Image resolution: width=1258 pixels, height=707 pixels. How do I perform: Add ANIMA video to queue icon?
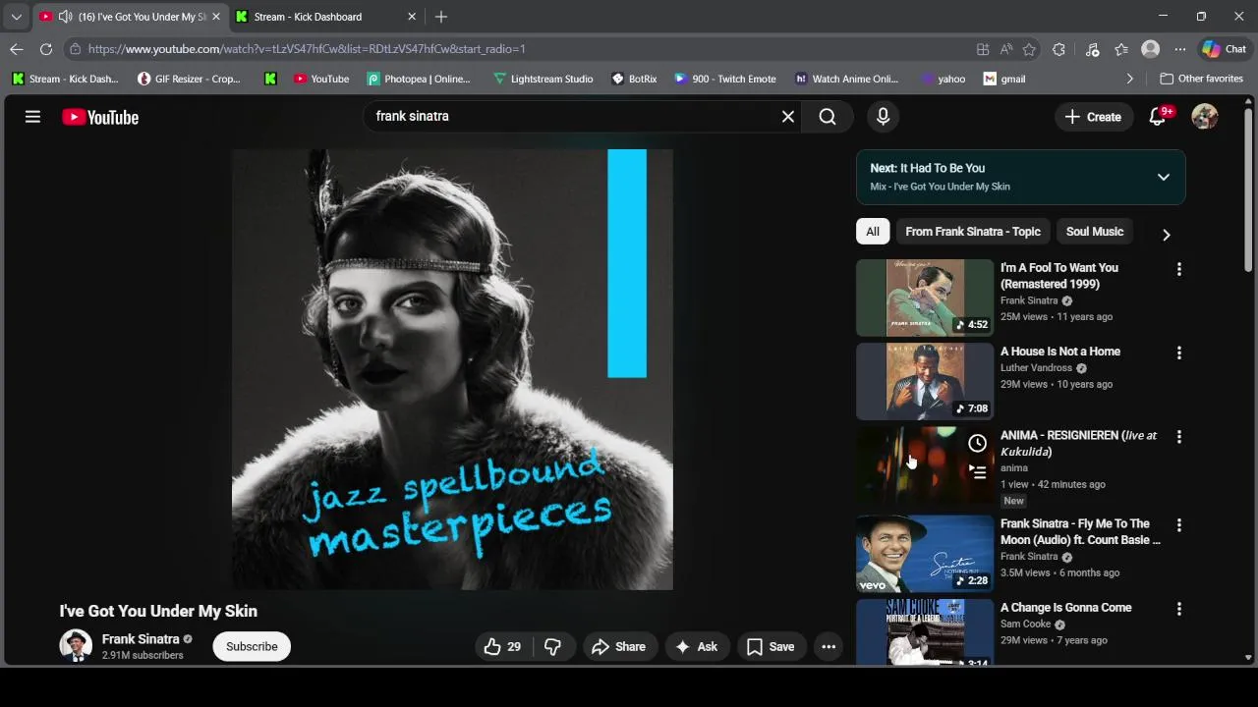coord(977,472)
